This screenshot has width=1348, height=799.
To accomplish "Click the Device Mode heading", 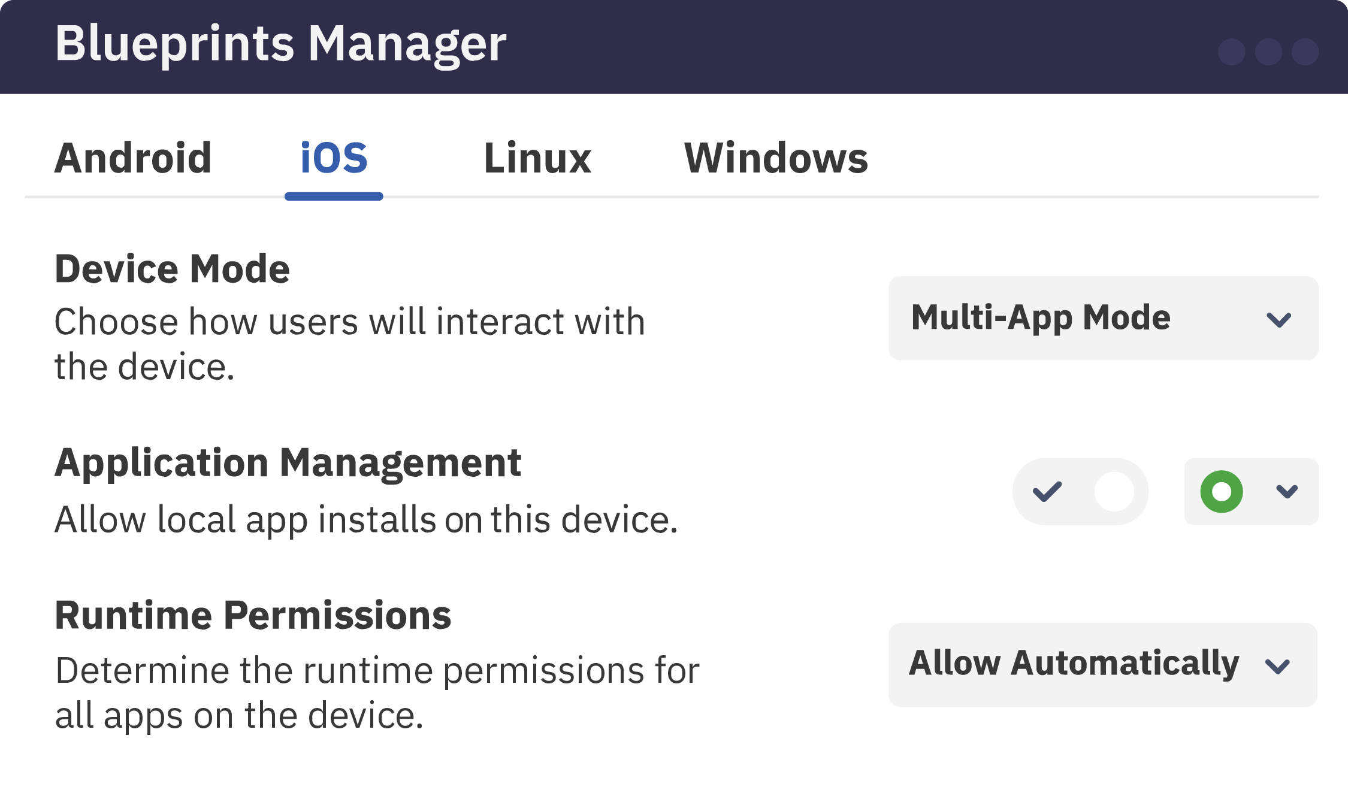I will click(x=173, y=269).
